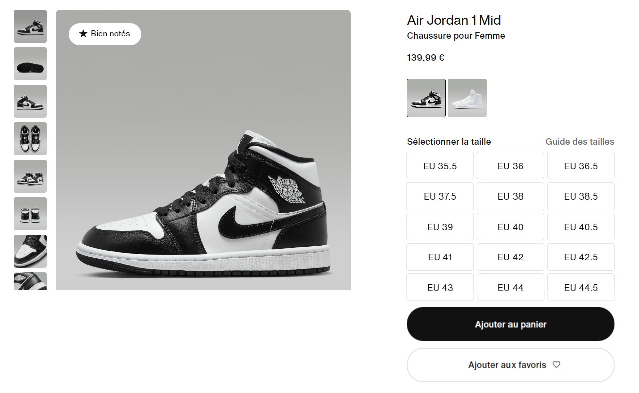Select size EU 37.5
639x393 pixels.
point(440,197)
